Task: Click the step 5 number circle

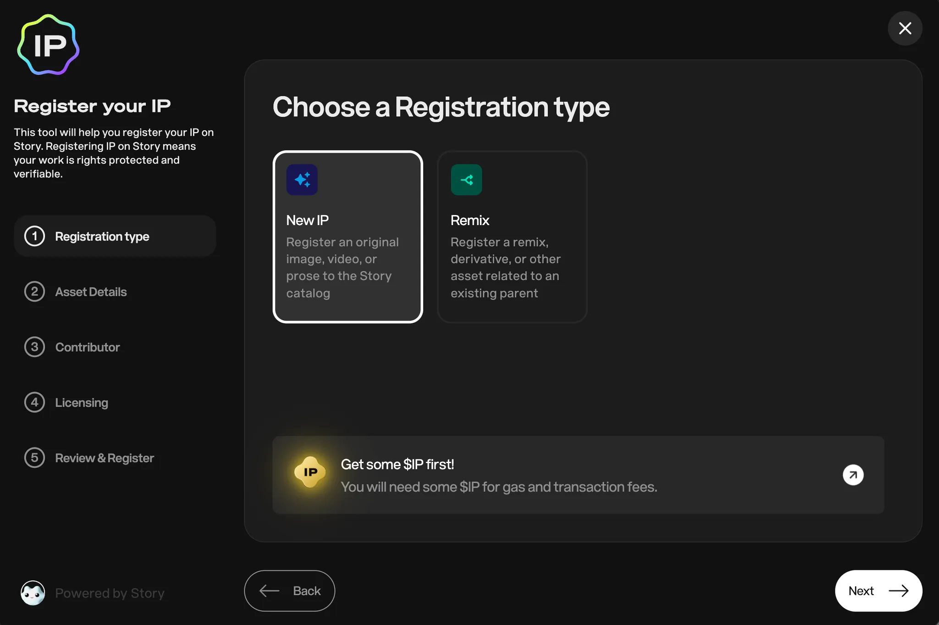Action: [34, 458]
